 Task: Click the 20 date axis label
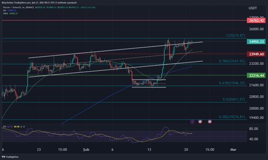186,149
